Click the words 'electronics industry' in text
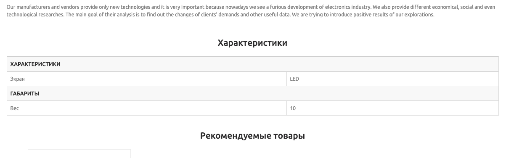 [x=349, y=8]
